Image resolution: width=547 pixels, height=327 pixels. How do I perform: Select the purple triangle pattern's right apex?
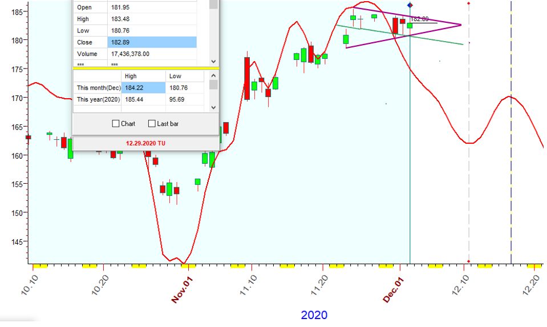pyautogui.click(x=460, y=25)
